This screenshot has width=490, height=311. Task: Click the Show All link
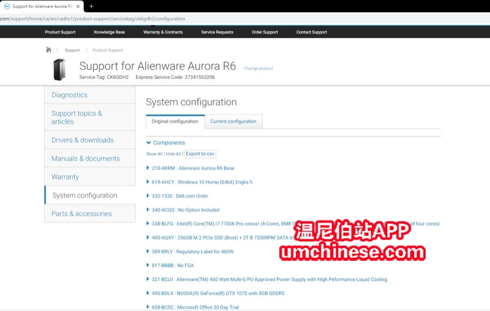pyautogui.click(x=154, y=154)
